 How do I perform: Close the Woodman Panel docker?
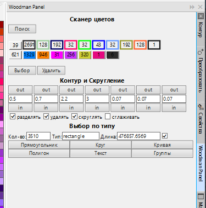point(200,7)
